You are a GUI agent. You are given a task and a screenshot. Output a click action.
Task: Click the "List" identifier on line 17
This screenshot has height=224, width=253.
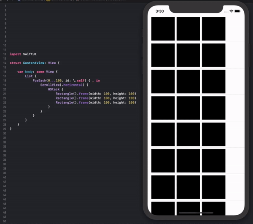click(29, 76)
